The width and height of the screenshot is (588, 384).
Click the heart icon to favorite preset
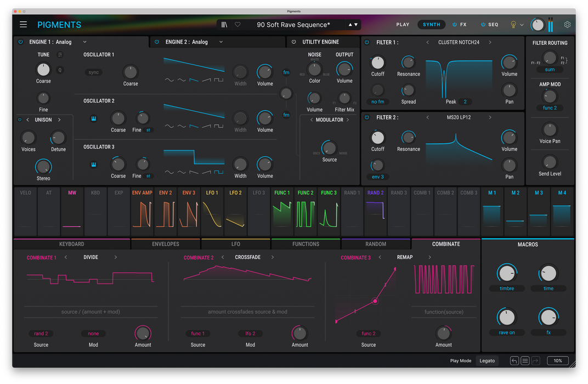click(x=238, y=25)
